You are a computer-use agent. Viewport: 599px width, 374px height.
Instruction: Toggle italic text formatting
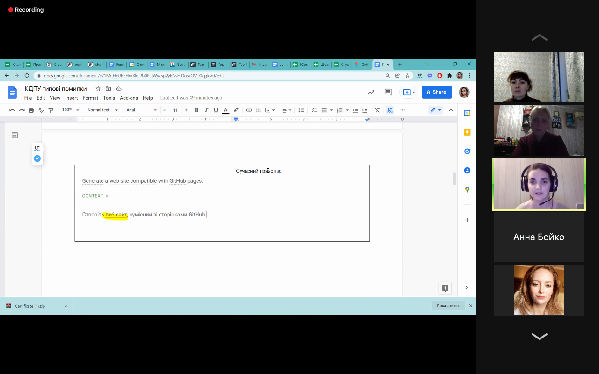[206, 110]
